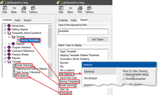Viewport: 159px width, 95px height.
Task: Expand the Introduction tree node
Action: (x=5, y=26)
